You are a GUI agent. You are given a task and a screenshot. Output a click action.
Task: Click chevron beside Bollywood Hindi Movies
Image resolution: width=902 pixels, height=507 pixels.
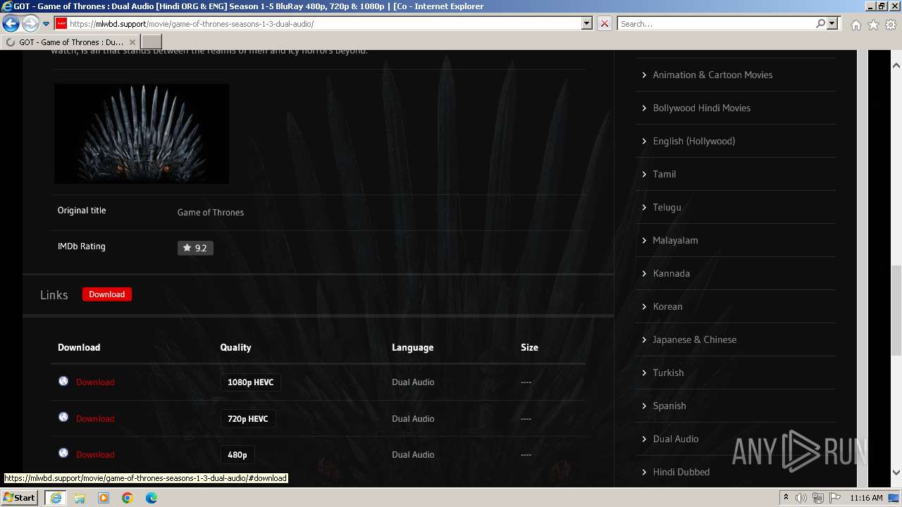[644, 108]
